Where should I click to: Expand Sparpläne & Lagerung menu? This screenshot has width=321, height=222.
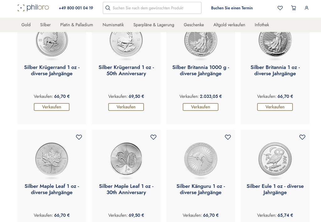[154, 25]
